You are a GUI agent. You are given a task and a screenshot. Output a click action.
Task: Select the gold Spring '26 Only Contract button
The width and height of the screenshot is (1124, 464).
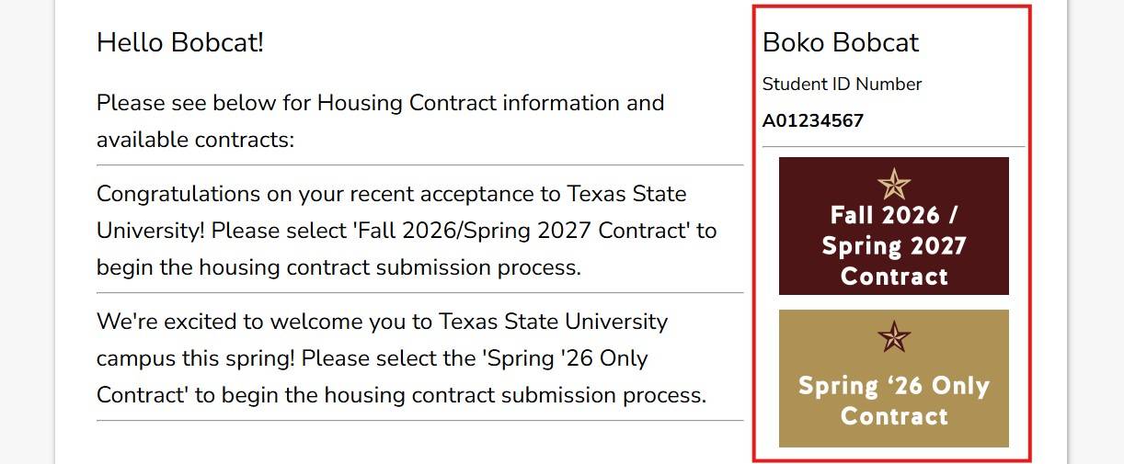pyautogui.click(x=893, y=379)
